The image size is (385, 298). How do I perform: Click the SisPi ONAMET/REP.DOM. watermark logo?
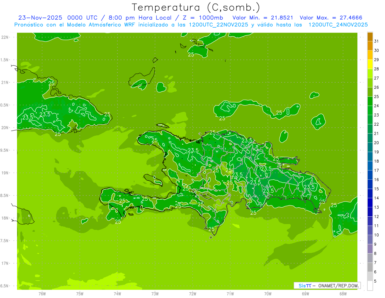327,285
